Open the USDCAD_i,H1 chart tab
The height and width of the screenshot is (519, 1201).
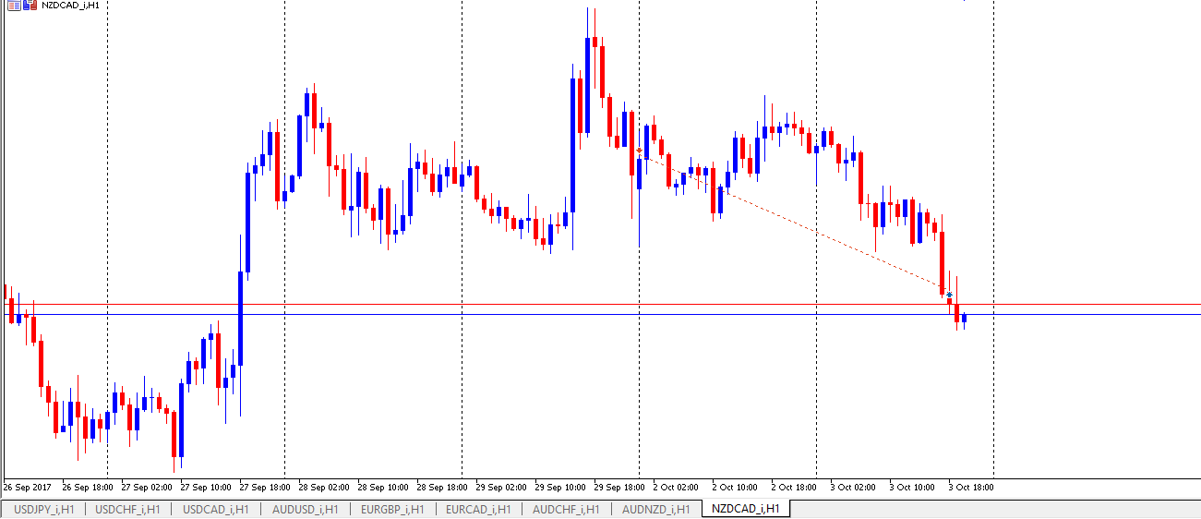pos(215,509)
